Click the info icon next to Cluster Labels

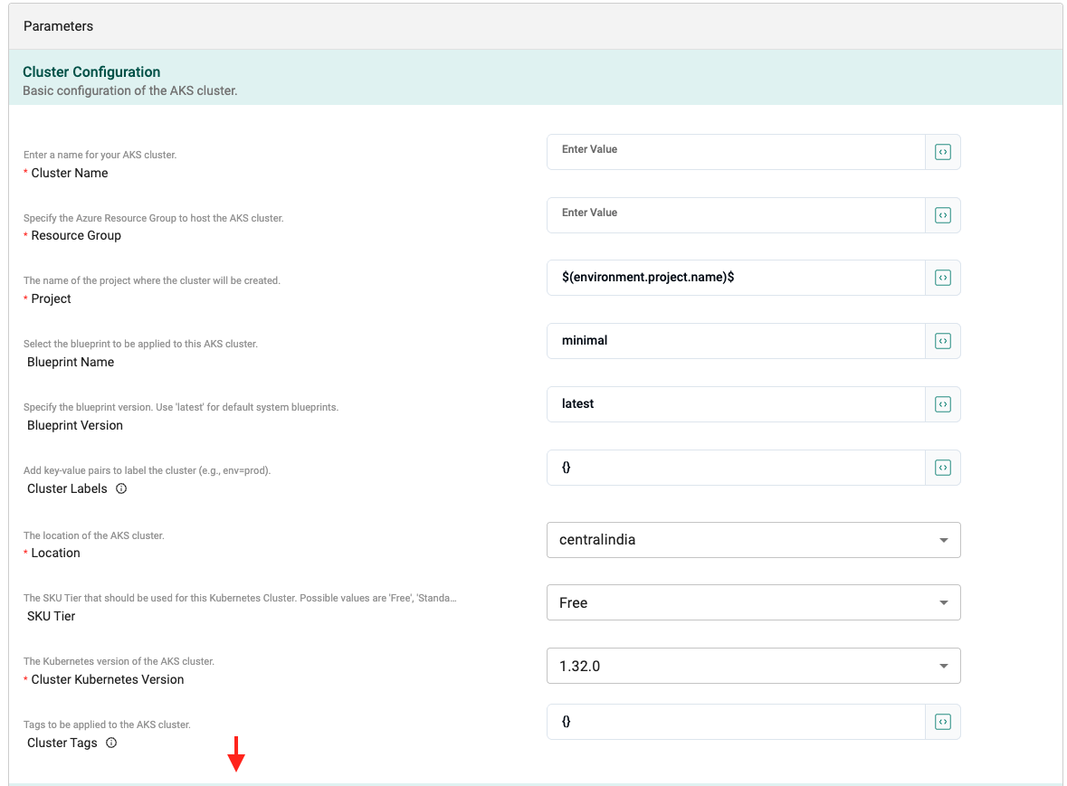coord(121,488)
